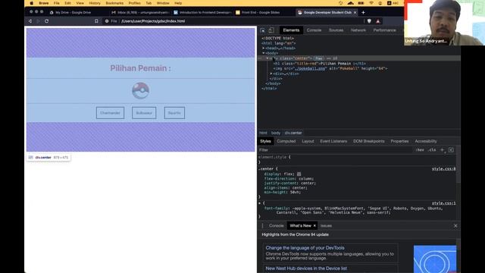
Task: Go back using the browser back arrow
Action: point(30,21)
